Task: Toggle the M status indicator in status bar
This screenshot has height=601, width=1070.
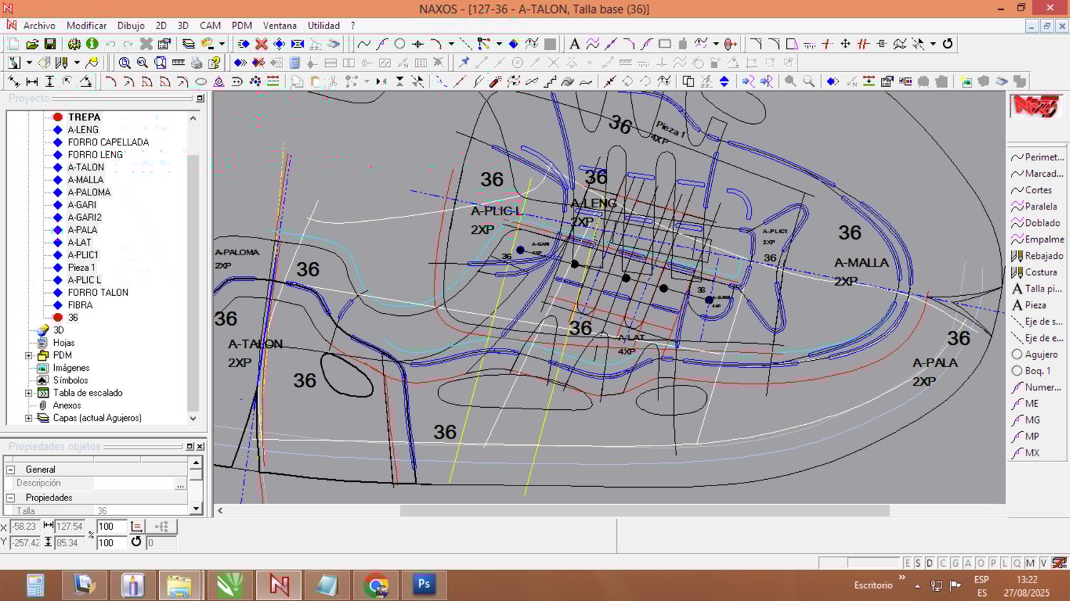Action: coord(1030,563)
